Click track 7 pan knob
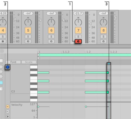 tap(78, 22)
